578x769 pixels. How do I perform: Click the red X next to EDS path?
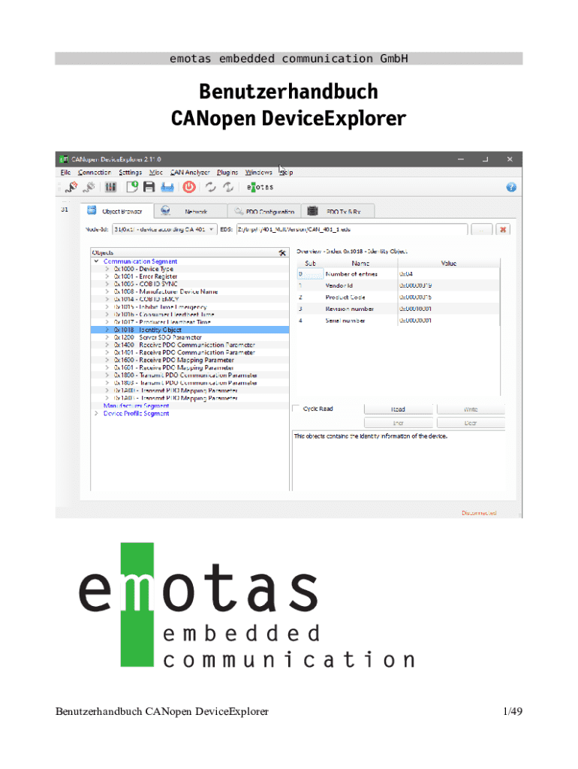coord(503,229)
